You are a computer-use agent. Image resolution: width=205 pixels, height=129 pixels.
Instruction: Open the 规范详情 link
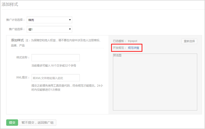(x=134, y=48)
